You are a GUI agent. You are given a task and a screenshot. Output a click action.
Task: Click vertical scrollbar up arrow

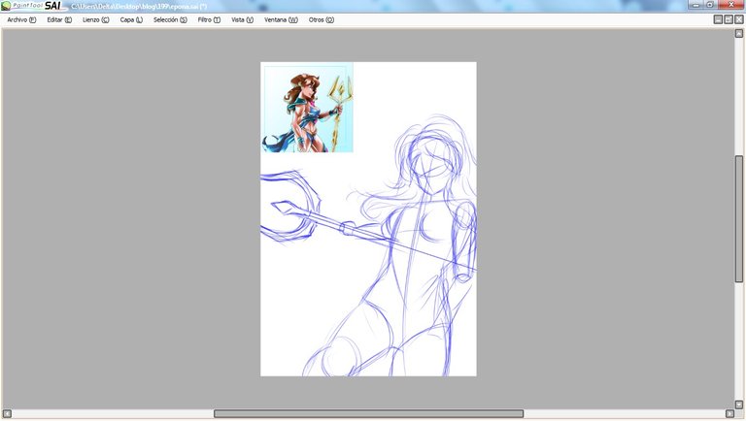[x=739, y=33]
